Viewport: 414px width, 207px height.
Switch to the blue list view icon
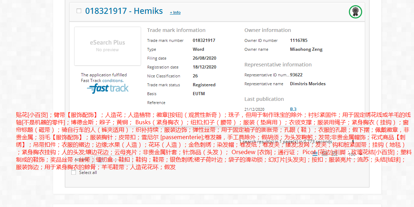point(315,154)
